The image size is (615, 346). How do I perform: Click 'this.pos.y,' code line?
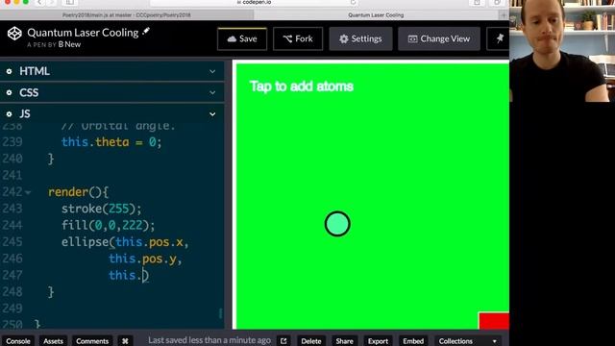pos(145,259)
